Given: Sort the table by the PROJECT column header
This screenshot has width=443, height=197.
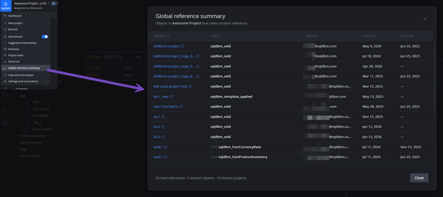Looking at the screenshot, I should click(161, 36).
